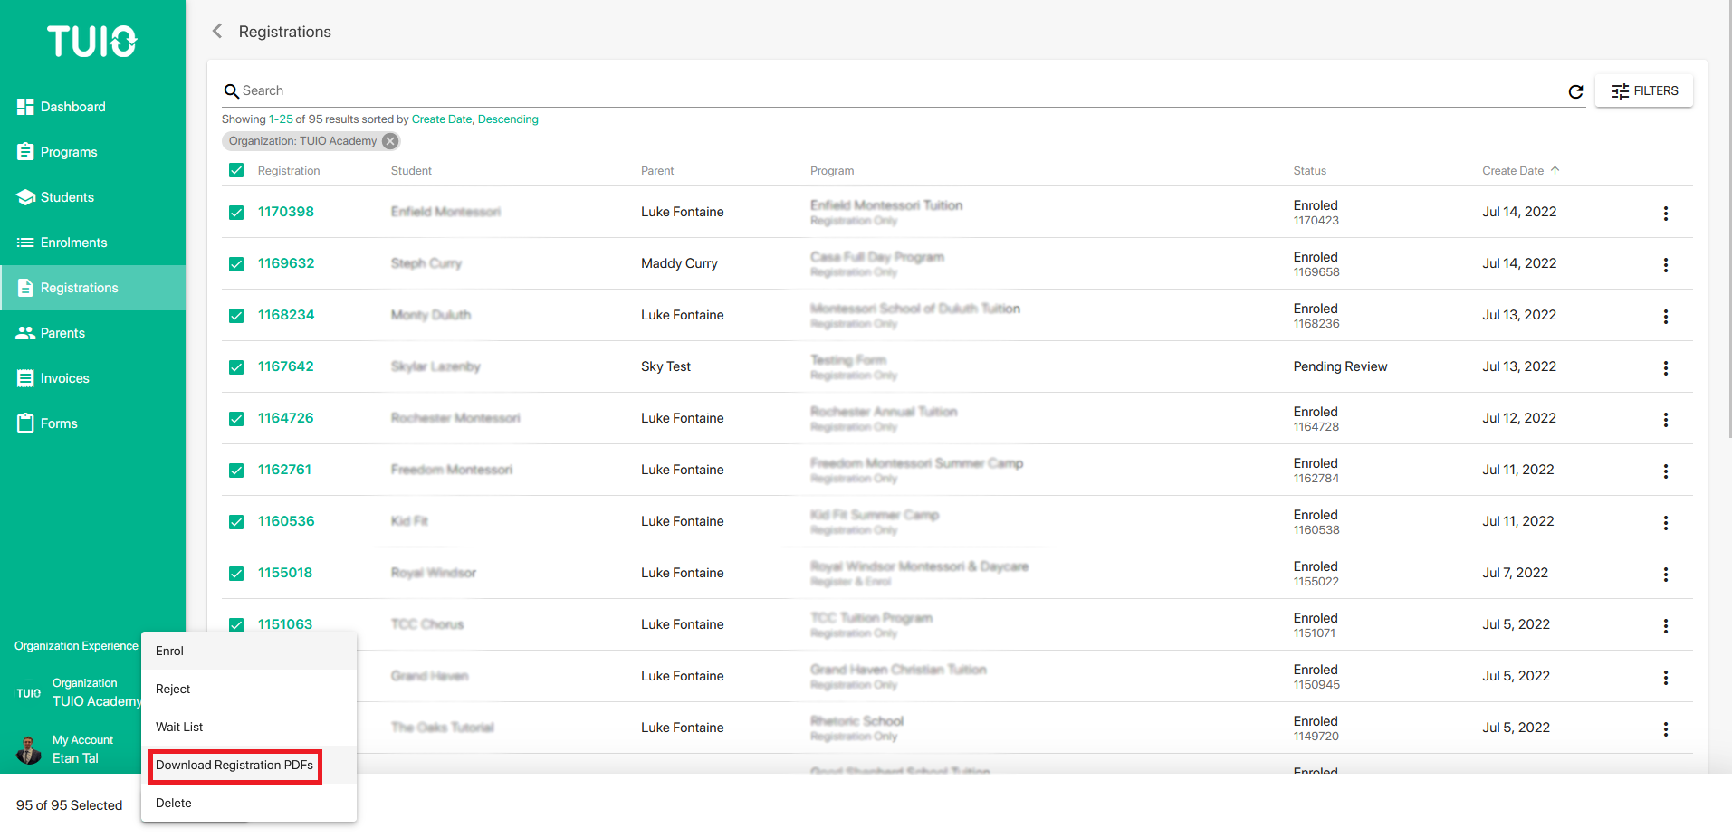Screen dimensions: 1732x837
Task: Open Forms in sidebar
Action: pos(92,423)
